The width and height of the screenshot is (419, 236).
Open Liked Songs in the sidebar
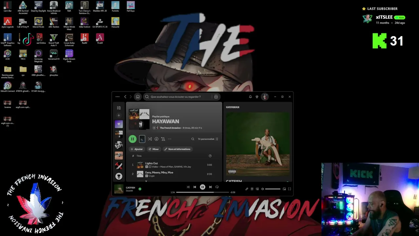pyautogui.click(x=119, y=124)
